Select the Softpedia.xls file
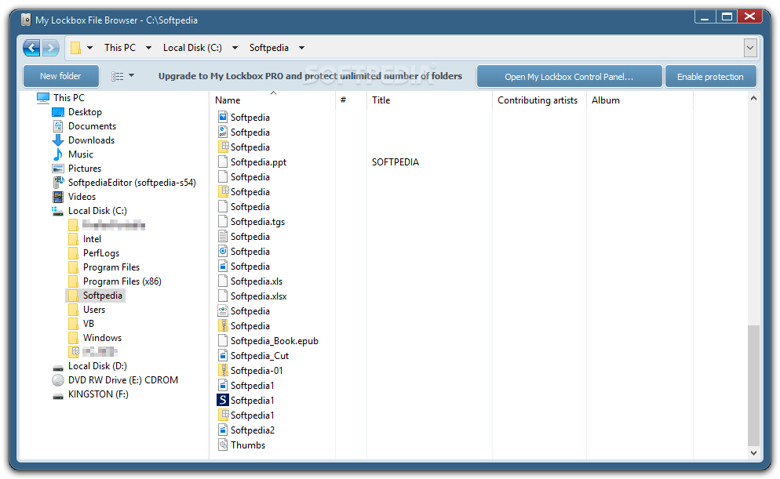The image size is (780, 479). 256,281
